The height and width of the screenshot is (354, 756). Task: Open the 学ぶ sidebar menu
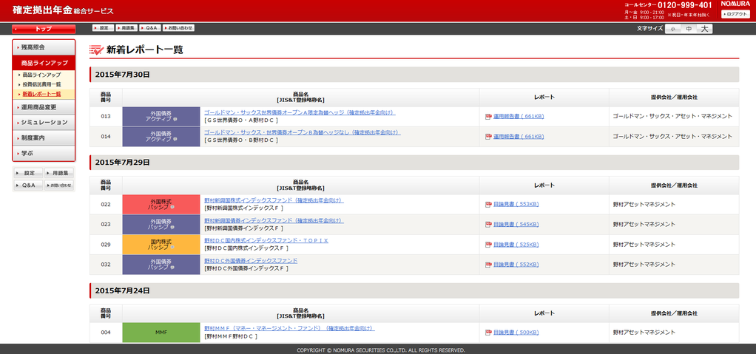tap(44, 153)
